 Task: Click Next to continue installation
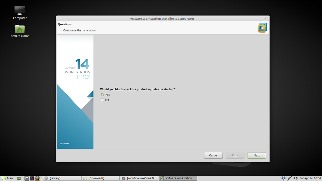(257, 155)
